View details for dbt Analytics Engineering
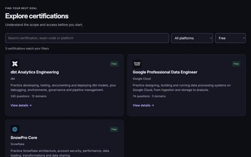This screenshot has height=157, width=251. coord(21,105)
